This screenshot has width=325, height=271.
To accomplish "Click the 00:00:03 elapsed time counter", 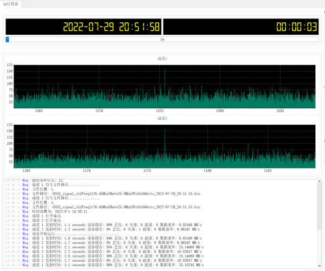I will 296,27.
